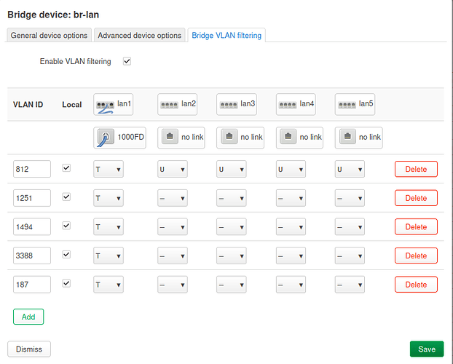Switch to General device options tab
The width and height of the screenshot is (453, 364).
click(x=50, y=36)
